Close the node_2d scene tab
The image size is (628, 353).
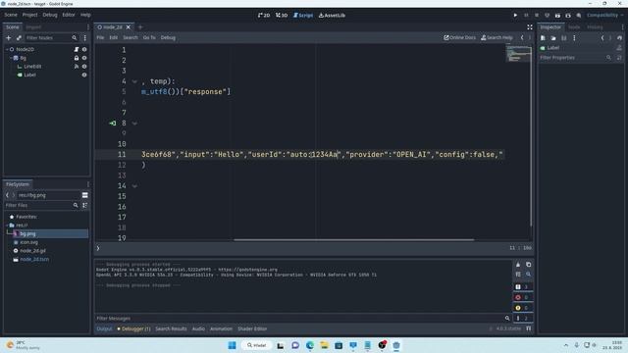tap(129, 27)
